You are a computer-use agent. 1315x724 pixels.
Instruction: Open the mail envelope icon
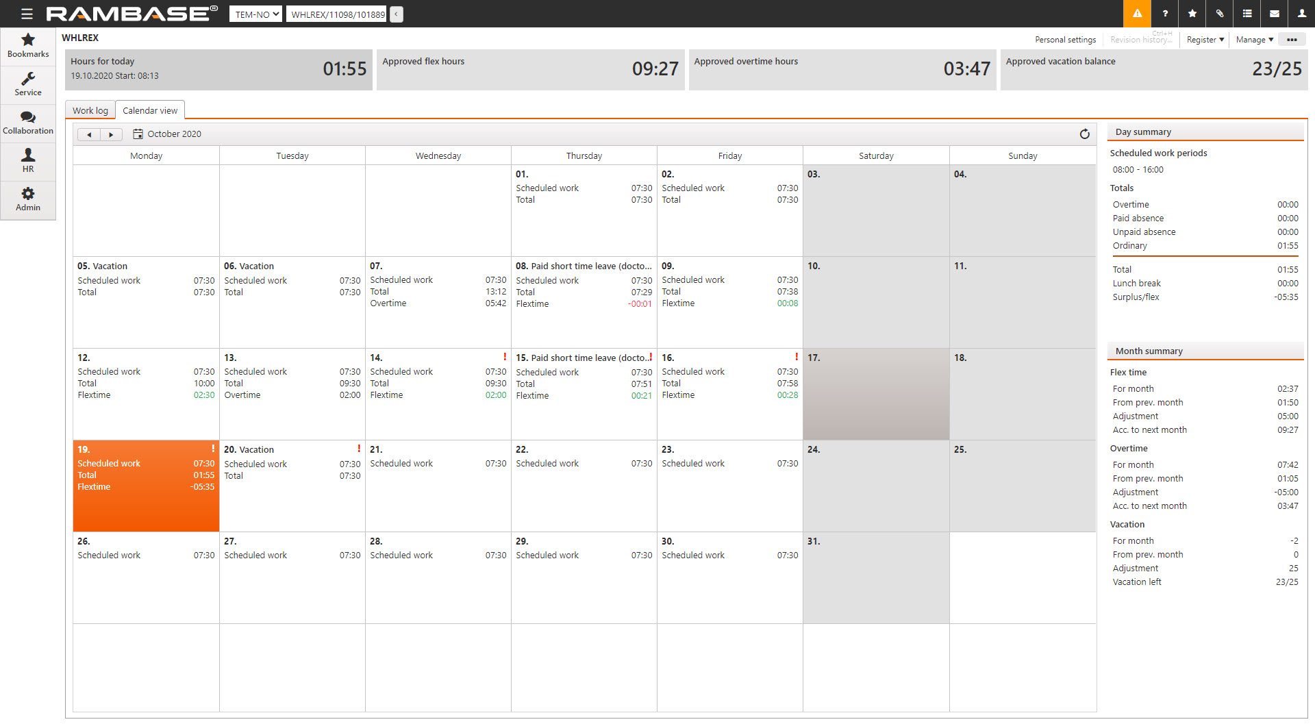(1275, 14)
